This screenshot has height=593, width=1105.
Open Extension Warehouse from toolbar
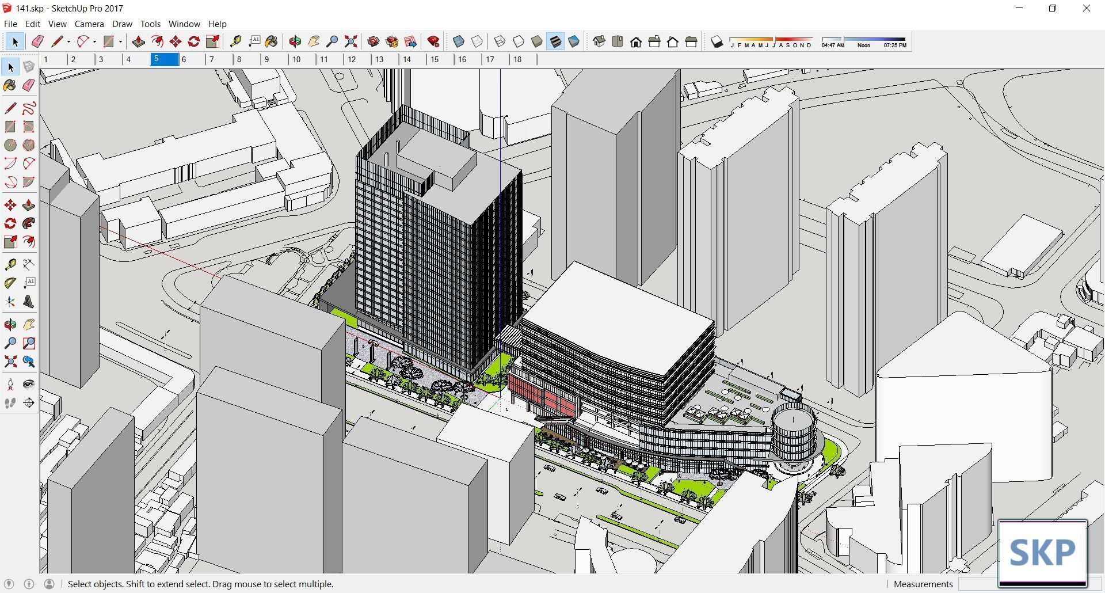tap(392, 41)
